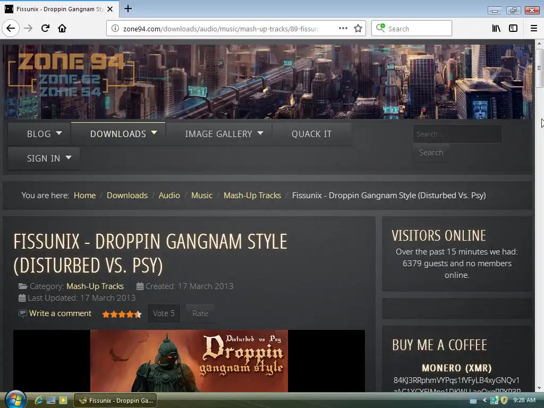
Task: Toggle the sidebar view icon
Action: [513, 29]
